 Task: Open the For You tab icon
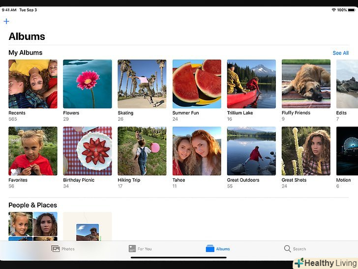tap(132, 249)
